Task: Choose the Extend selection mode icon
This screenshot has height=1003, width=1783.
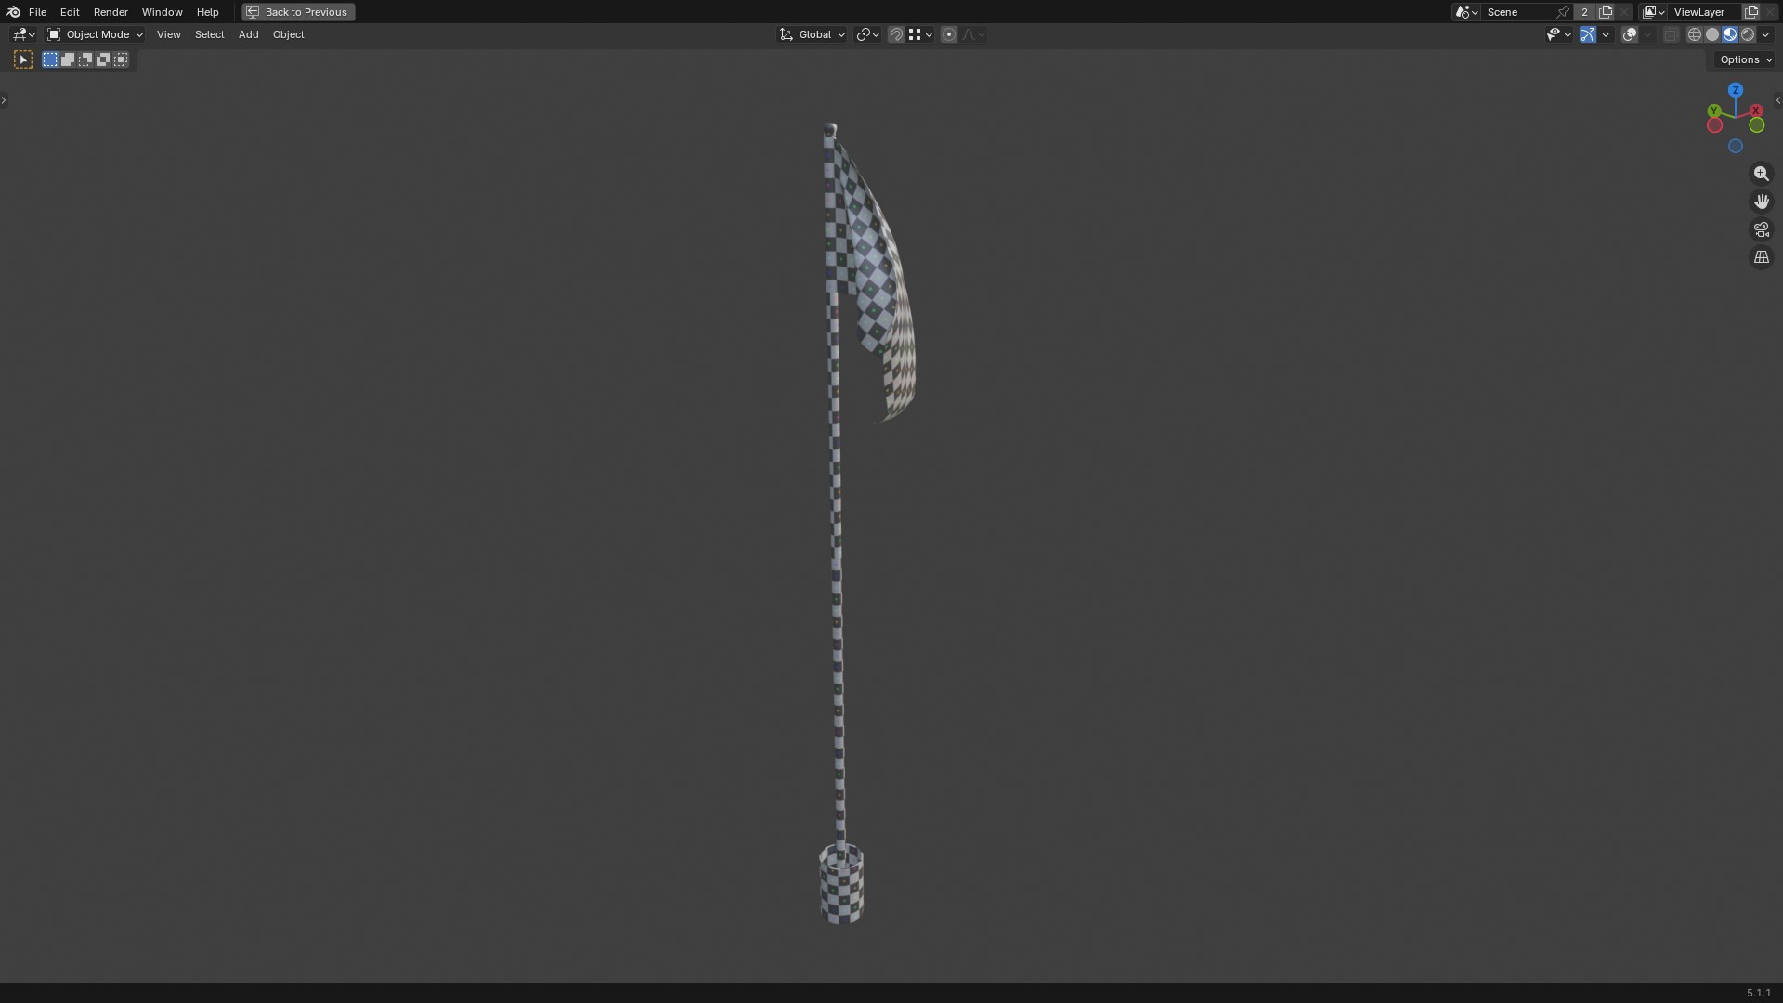Action: click(68, 59)
